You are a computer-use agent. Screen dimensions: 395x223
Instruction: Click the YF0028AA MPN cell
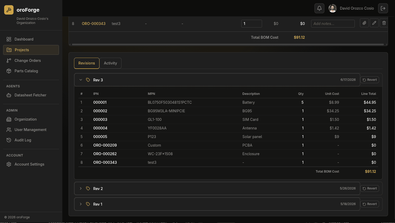pyautogui.click(x=157, y=128)
